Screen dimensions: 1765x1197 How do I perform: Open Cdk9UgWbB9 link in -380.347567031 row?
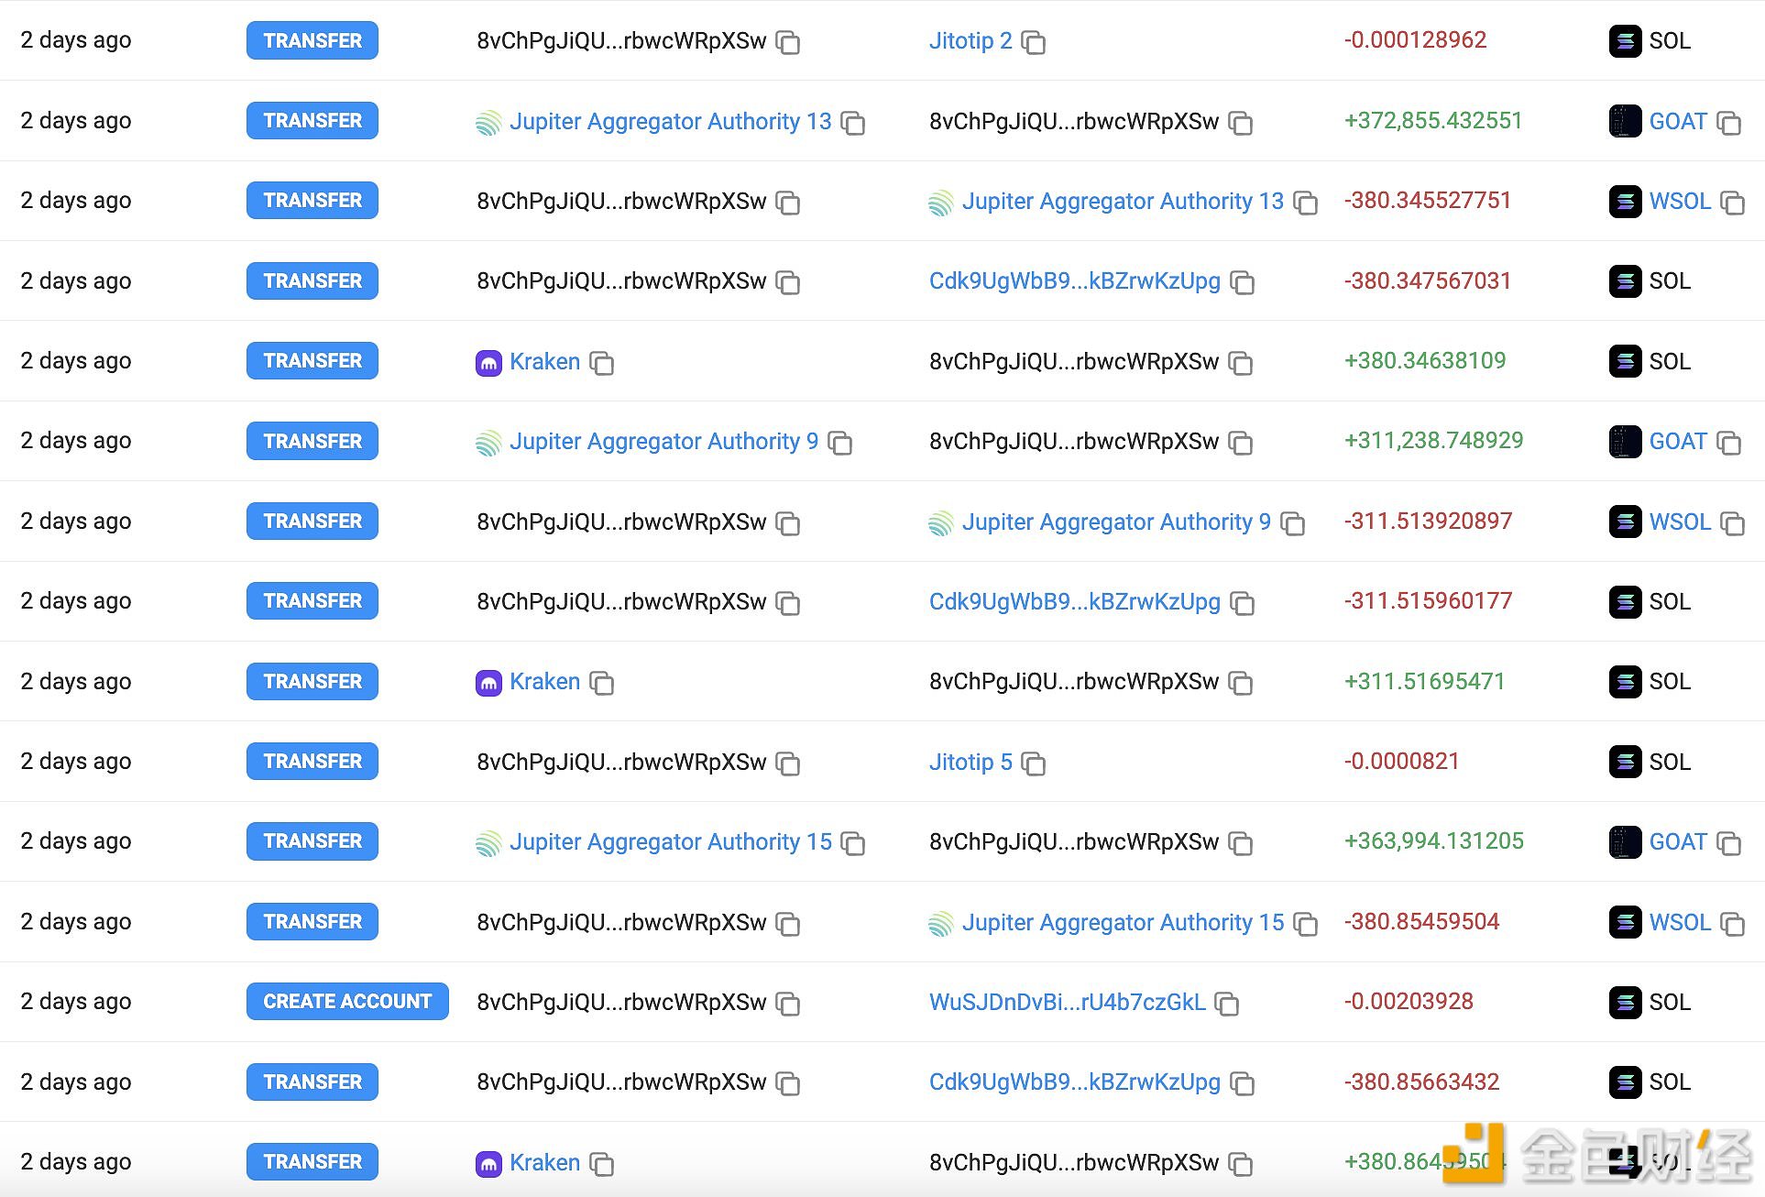(x=1075, y=280)
